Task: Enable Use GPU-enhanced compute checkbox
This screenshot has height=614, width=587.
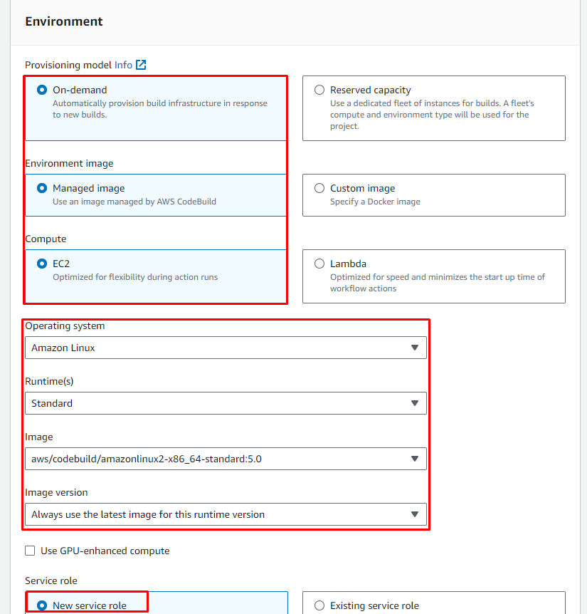Action: pyautogui.click(x=30, y=551)
